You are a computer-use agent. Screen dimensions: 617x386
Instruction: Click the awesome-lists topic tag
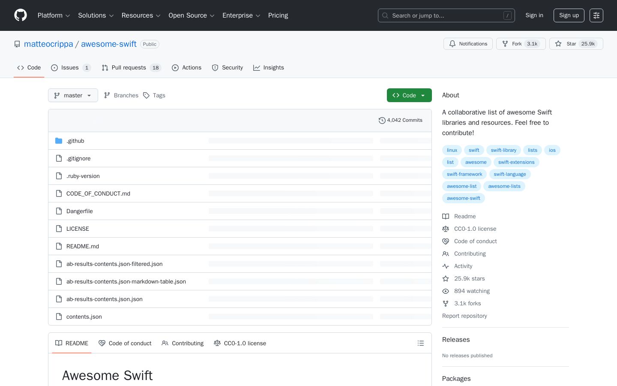coord(504,186)
